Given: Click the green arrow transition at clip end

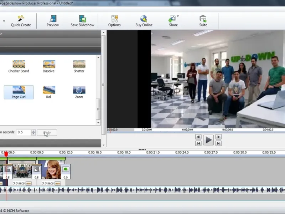Looking at the screenshot, I should coord(66,169).
